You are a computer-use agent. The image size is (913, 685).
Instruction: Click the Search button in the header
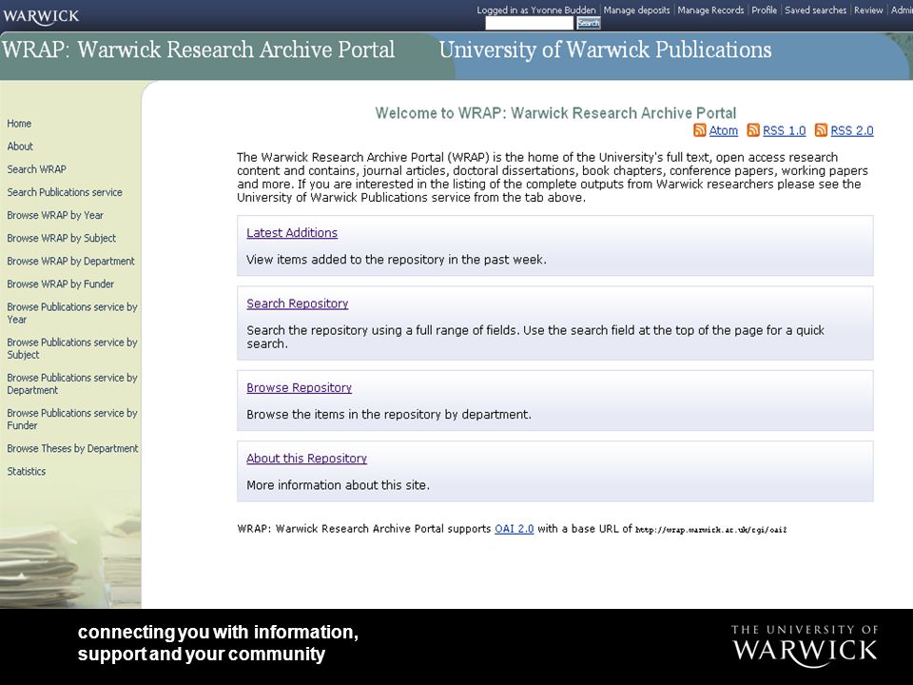588,23
